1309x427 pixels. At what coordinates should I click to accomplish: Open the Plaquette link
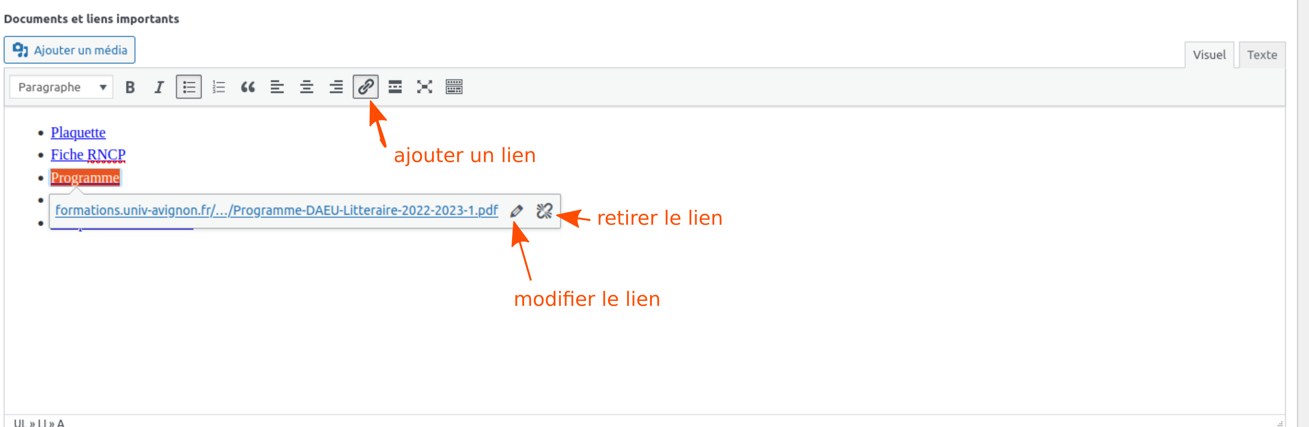tap(78, 133)
